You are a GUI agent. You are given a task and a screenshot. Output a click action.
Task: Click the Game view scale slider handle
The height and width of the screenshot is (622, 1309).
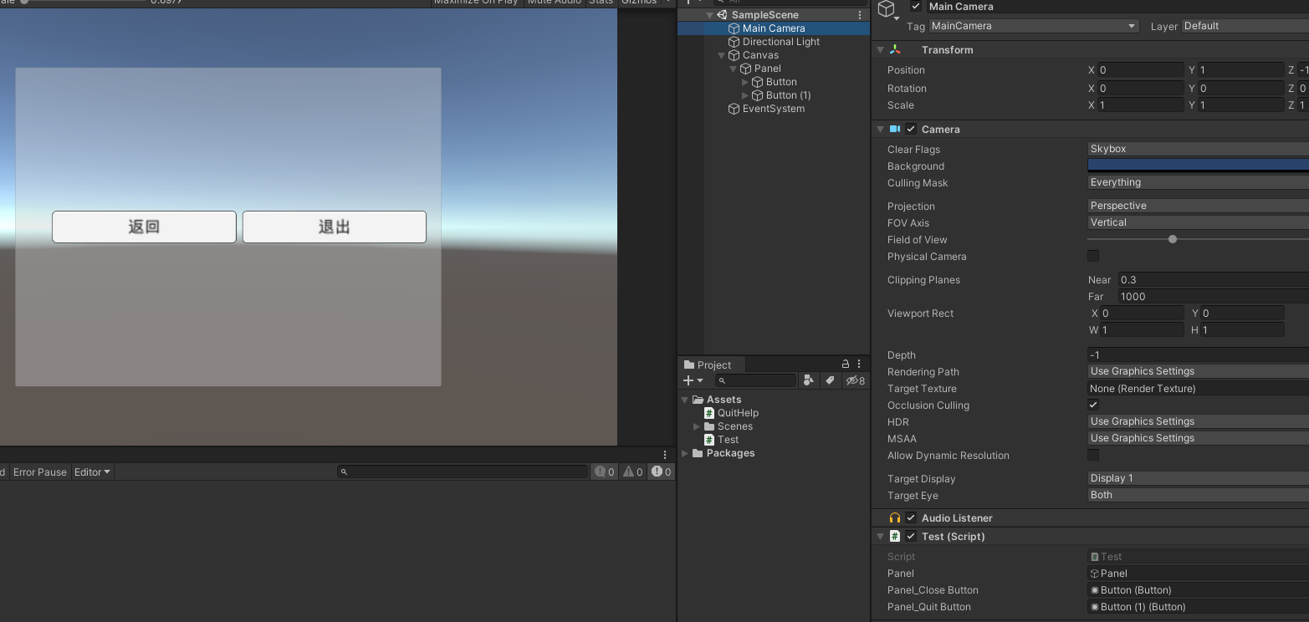(x=24, y=2)
